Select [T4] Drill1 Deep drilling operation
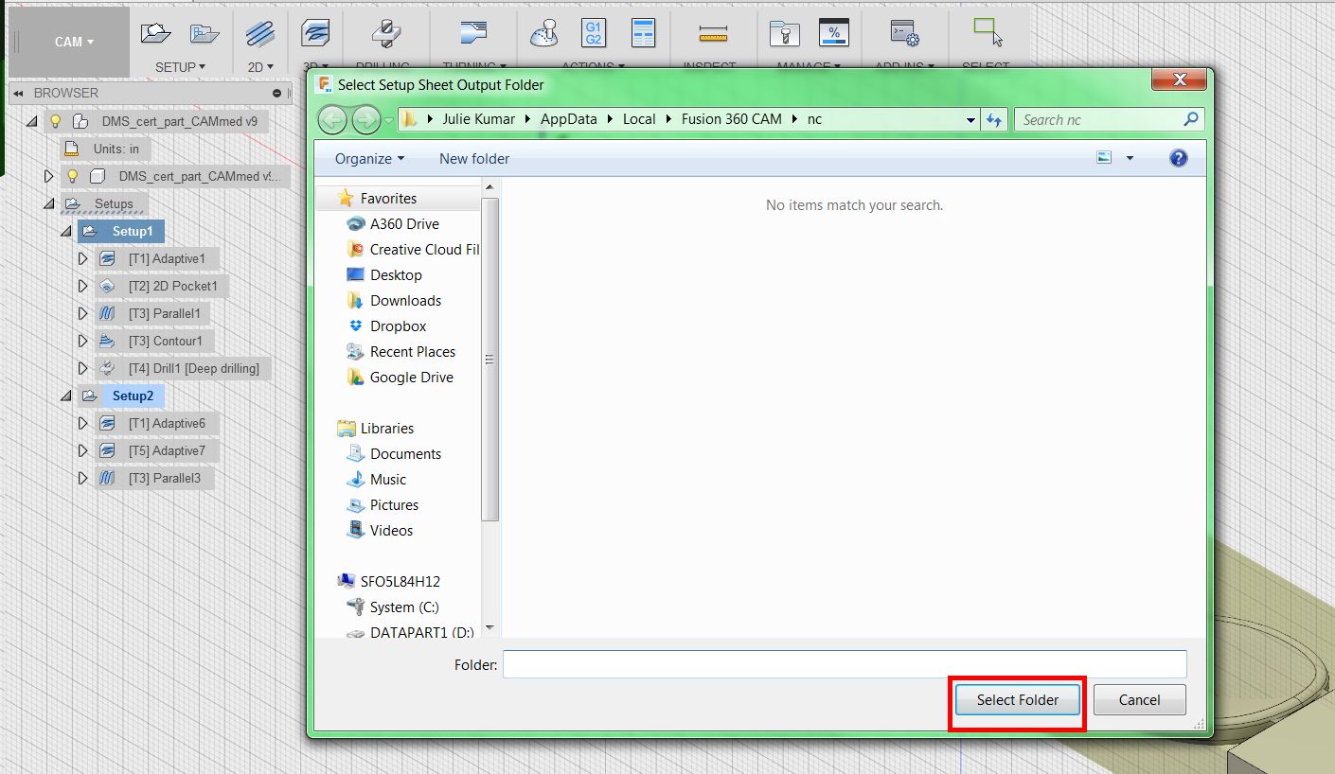 194,368
